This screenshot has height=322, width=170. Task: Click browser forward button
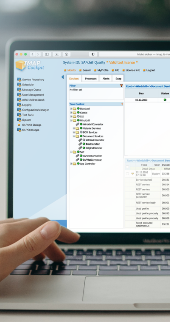pos(38,54)
